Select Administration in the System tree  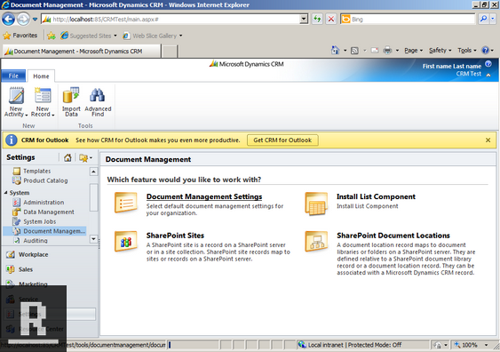44,203
